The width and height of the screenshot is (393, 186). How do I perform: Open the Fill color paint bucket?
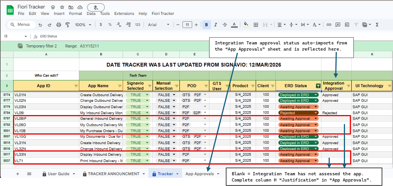pyautogui.click(x=246, y=25)
